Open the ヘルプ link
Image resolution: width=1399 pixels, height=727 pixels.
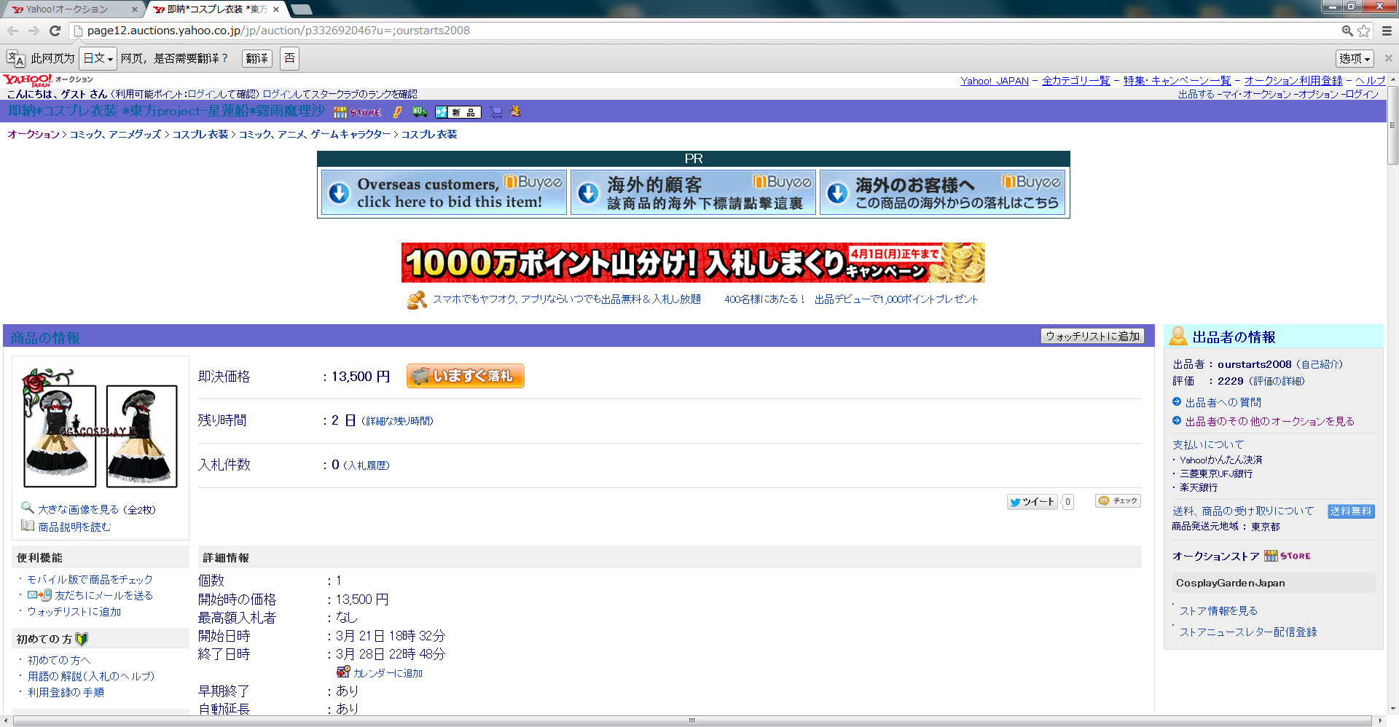[x=1371, y=81]
